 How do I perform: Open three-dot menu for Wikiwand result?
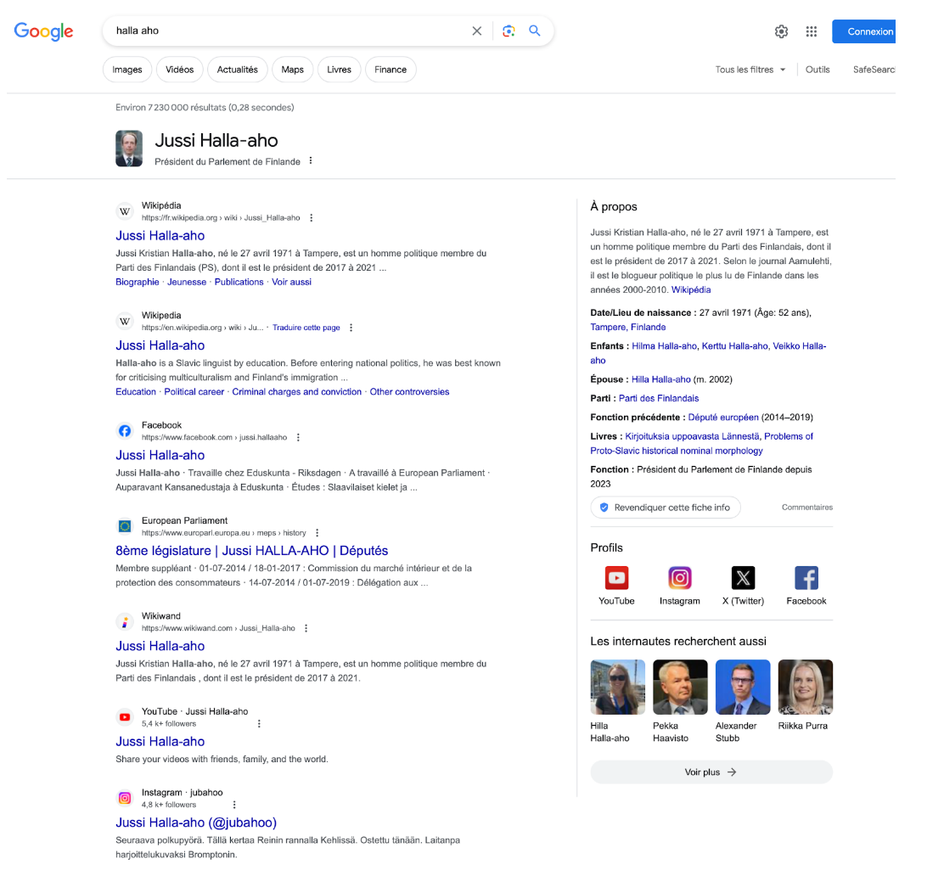point(306,628)
